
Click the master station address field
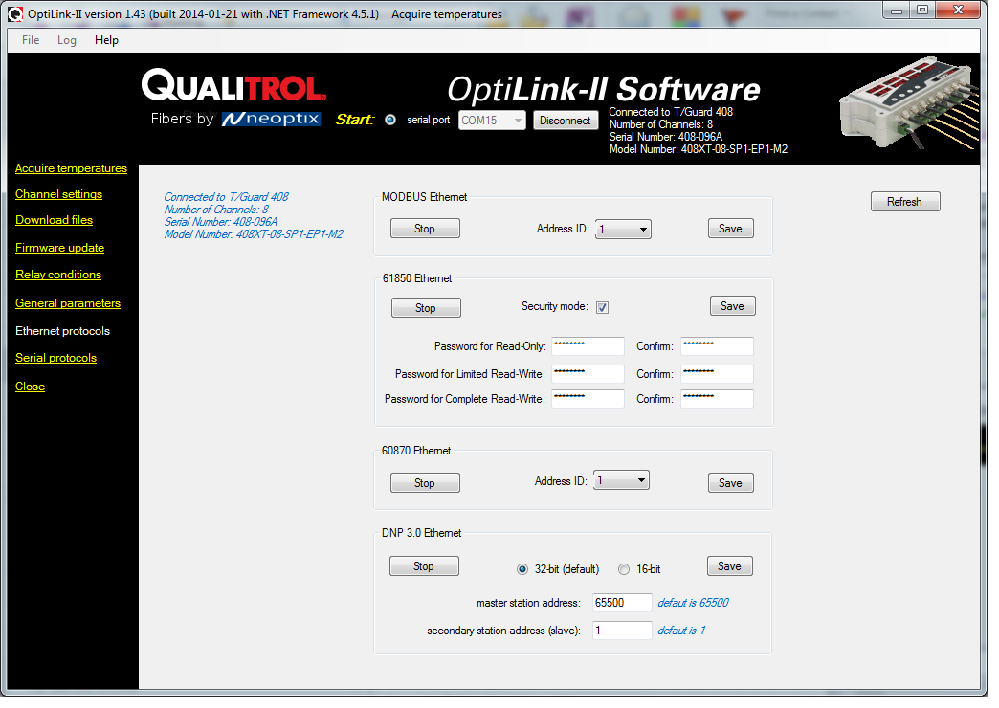pos(622,603)
